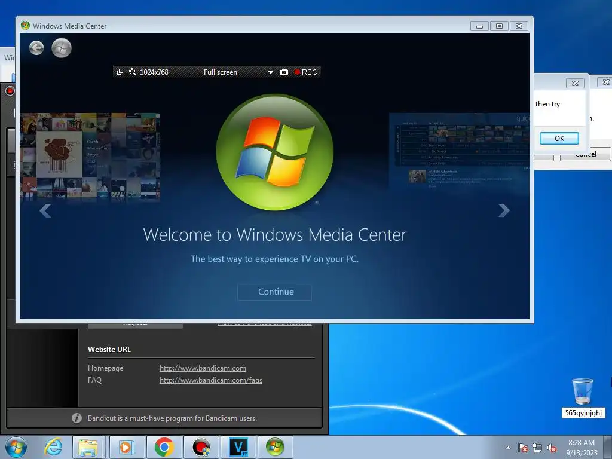Screen dimensions: 612x459
Task: Open the Windows Start menu
Action: click(x=16, y=447)
